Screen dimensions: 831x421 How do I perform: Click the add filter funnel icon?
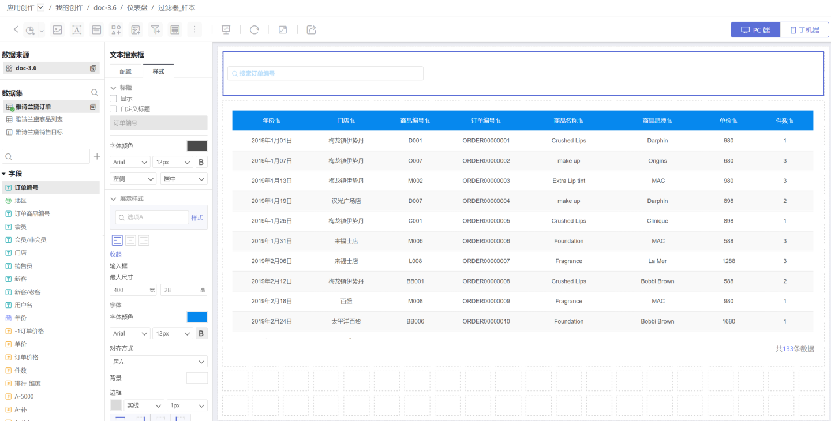click(155, 30)
